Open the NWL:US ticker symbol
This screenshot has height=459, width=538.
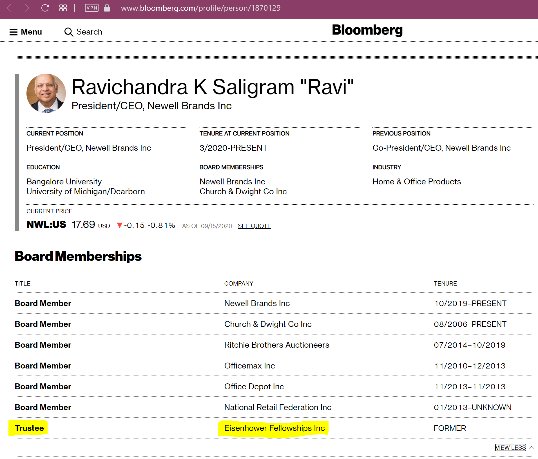click(x=46, y=225)
